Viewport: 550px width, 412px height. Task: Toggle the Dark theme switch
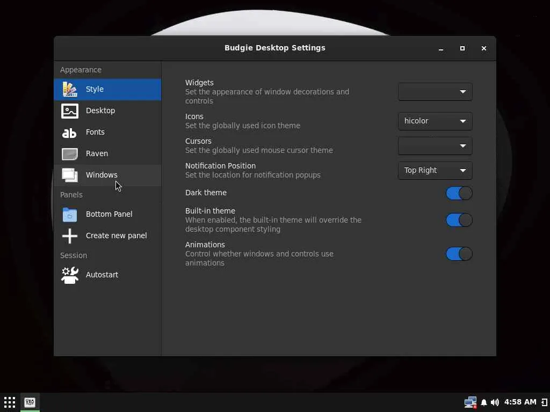tap(459, 193)
